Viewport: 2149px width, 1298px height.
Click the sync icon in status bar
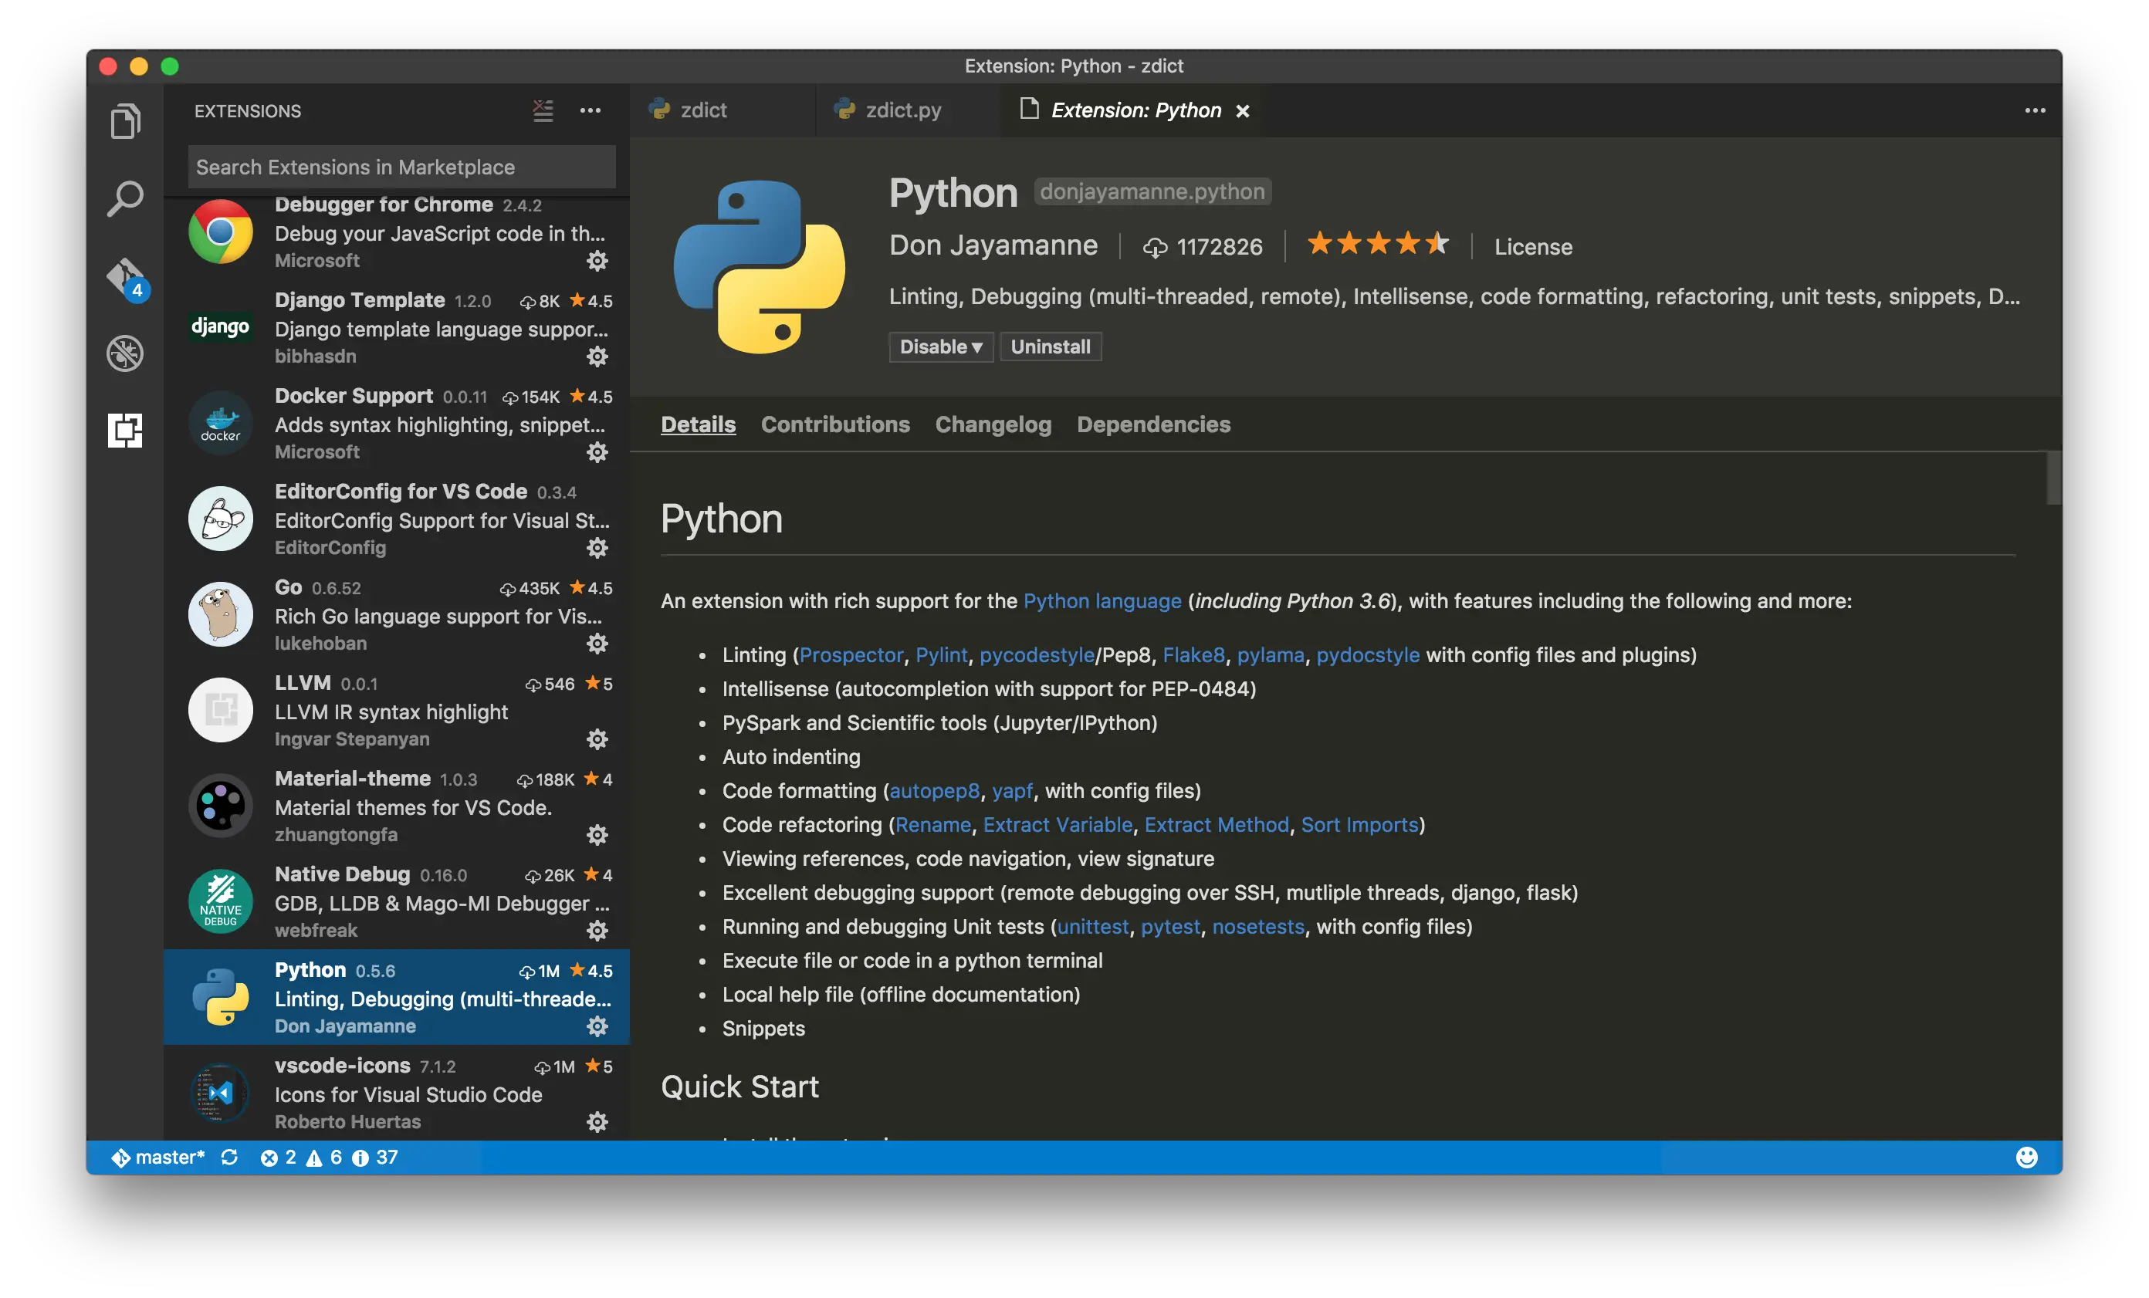tap(229, 1157)
